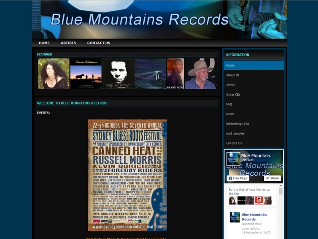Go to the Order CDs page

[234, 94]
